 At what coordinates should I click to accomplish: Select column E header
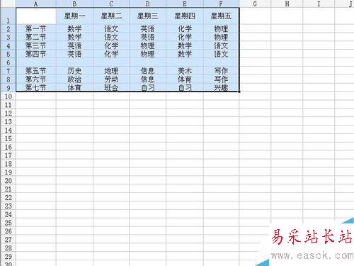pyautogui.click(x=185, y=4)
